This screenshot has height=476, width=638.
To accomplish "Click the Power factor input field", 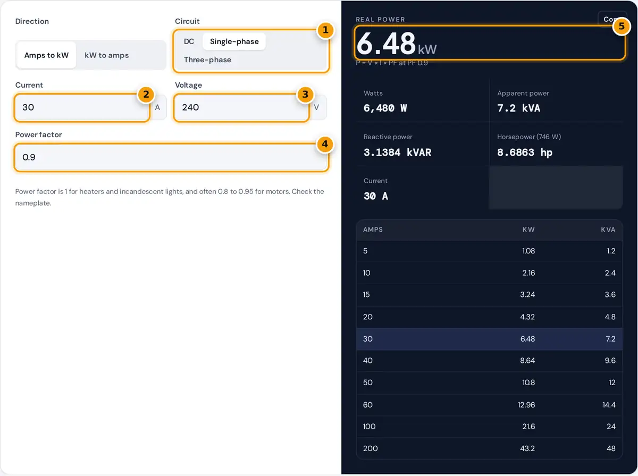I will [x=171, y=157].
